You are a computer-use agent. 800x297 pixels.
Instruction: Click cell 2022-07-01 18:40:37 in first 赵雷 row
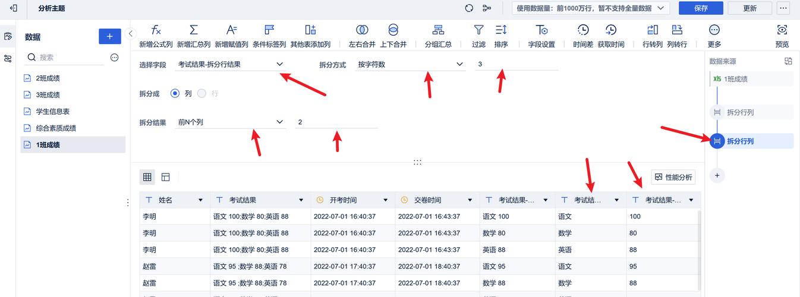pyautogui.click(x=437, y=267)
